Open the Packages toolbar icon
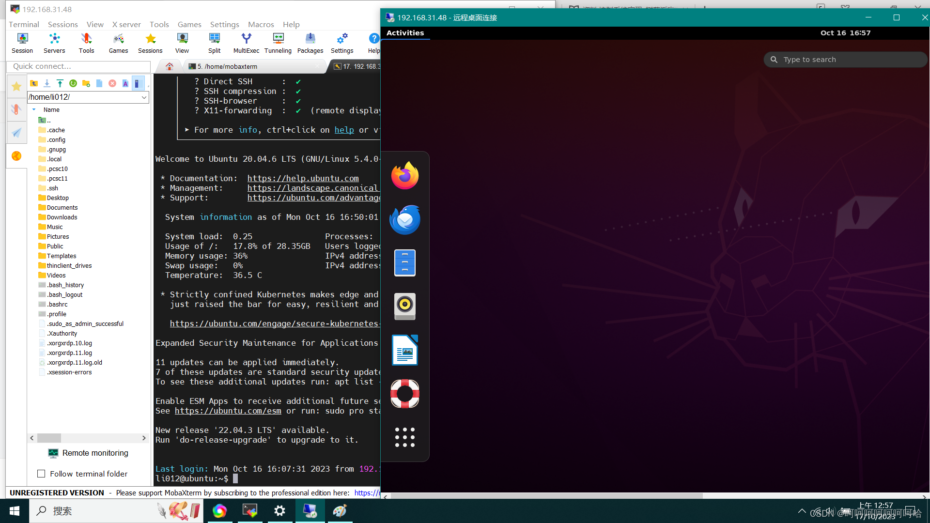 pyautogui.click(x=310, y=43)
